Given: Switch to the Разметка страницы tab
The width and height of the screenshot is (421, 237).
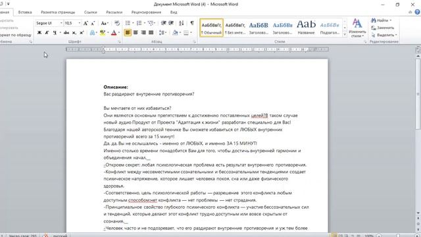Looking at the screenshot, I should pos(58,12).
